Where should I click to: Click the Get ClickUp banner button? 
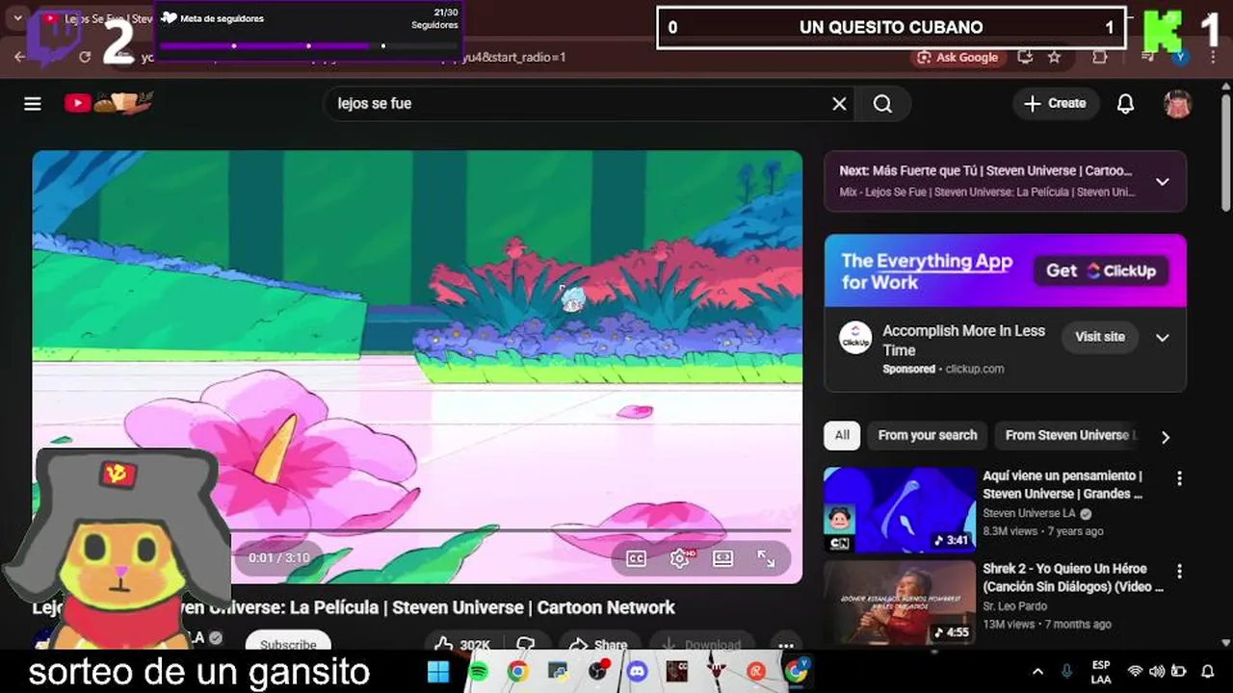[1101, 271]
